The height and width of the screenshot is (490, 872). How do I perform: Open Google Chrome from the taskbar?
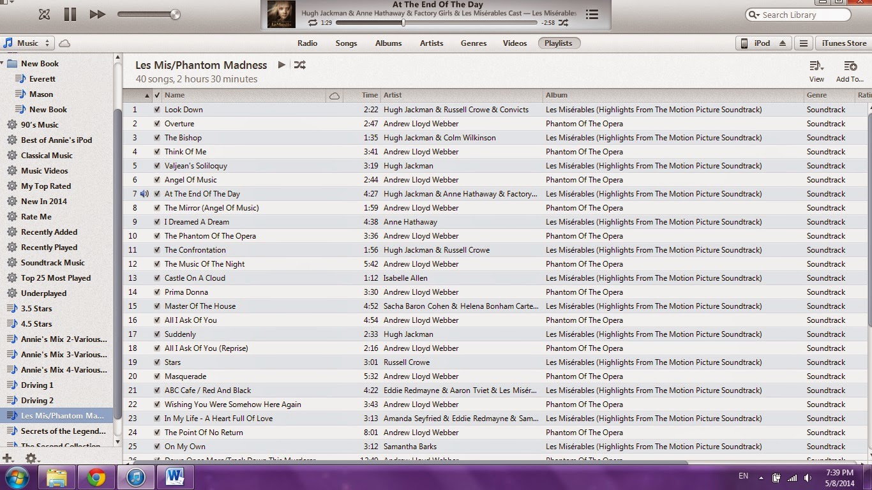click(x=96, y=477)
